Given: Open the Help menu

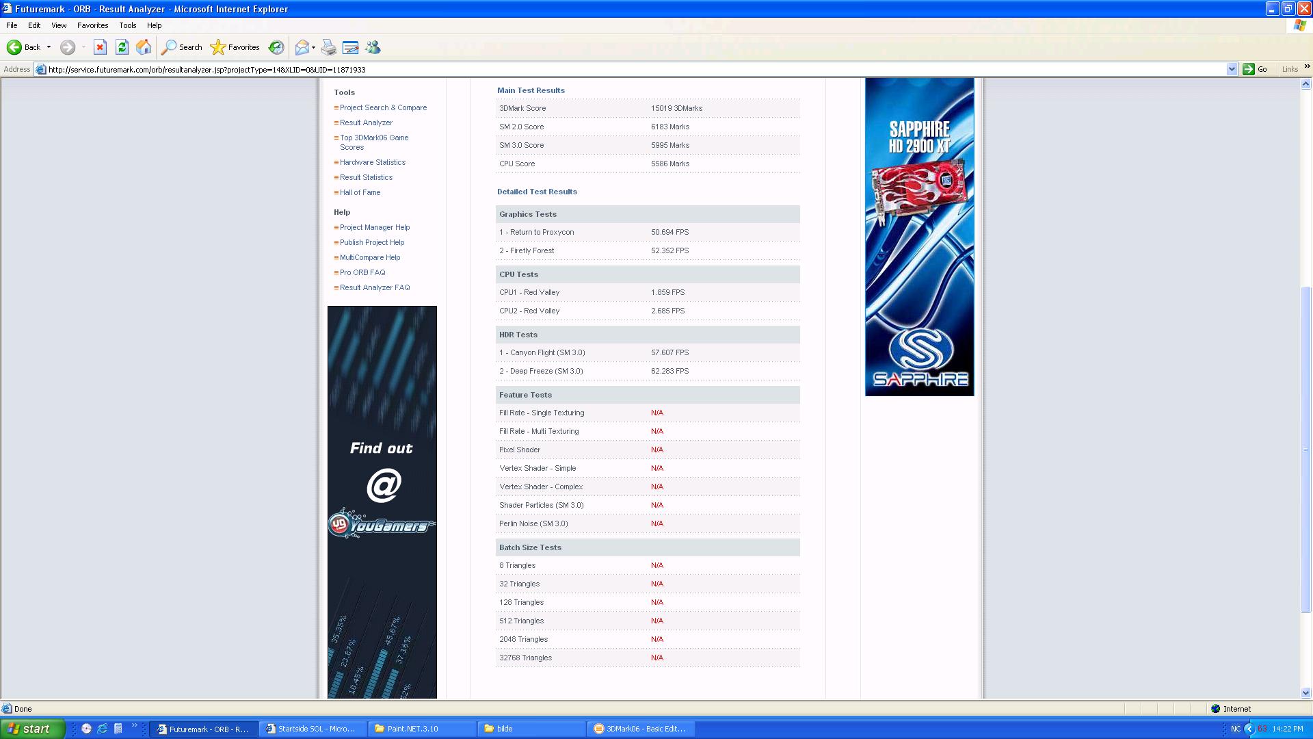Looking at the screenshot, I should coord(154,25).
